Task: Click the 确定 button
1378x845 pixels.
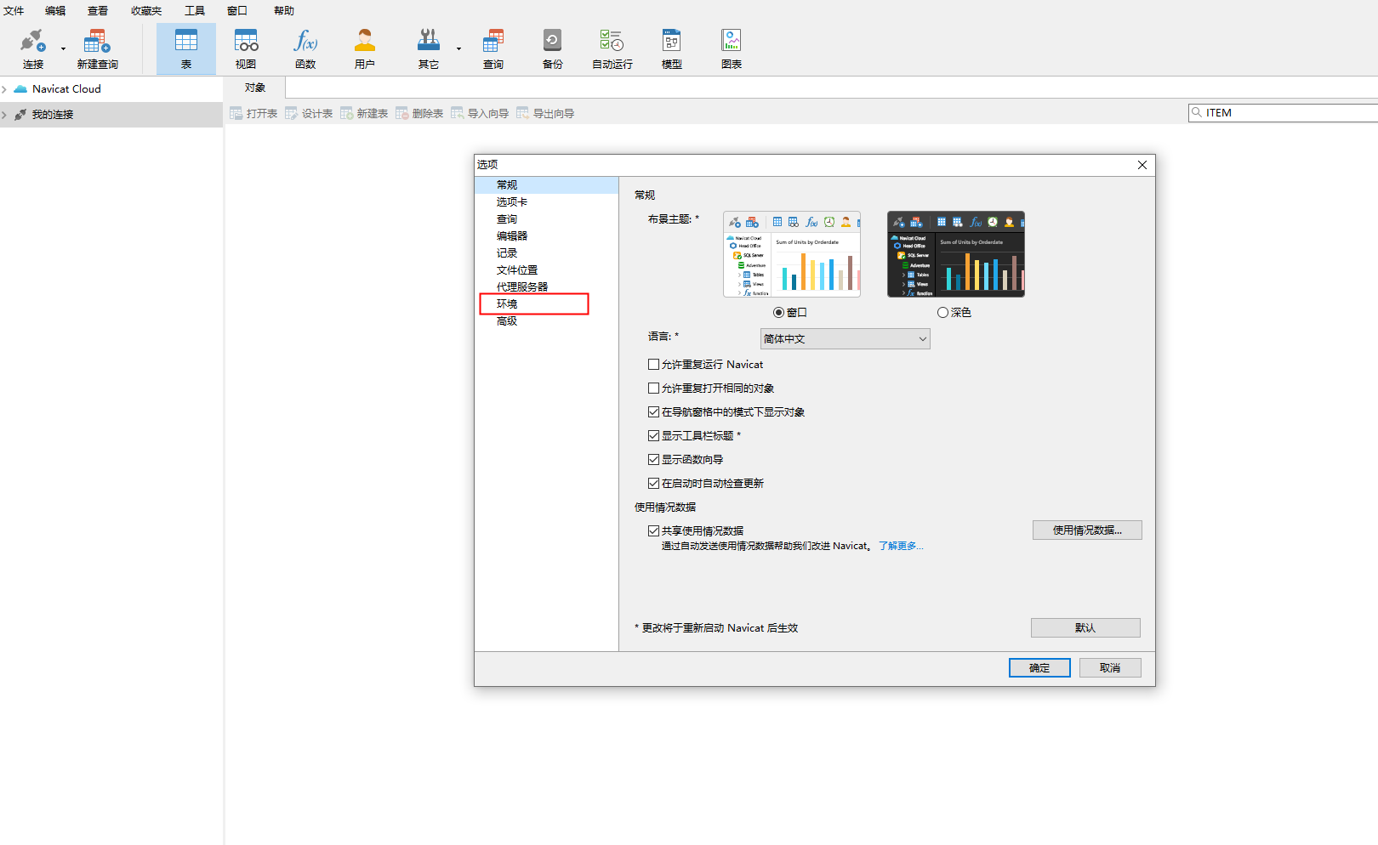Action: [x=1039, y=668]
